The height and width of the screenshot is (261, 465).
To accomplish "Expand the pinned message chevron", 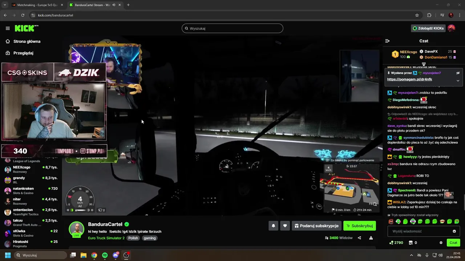I will 458,80.
